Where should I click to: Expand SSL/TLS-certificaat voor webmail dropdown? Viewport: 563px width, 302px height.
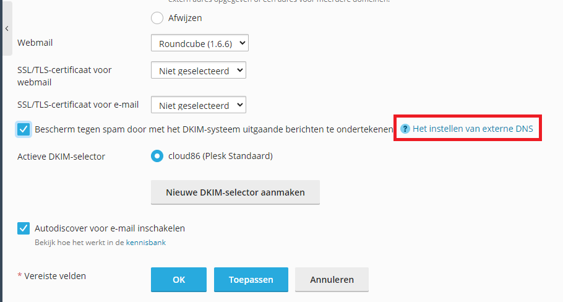199,71
